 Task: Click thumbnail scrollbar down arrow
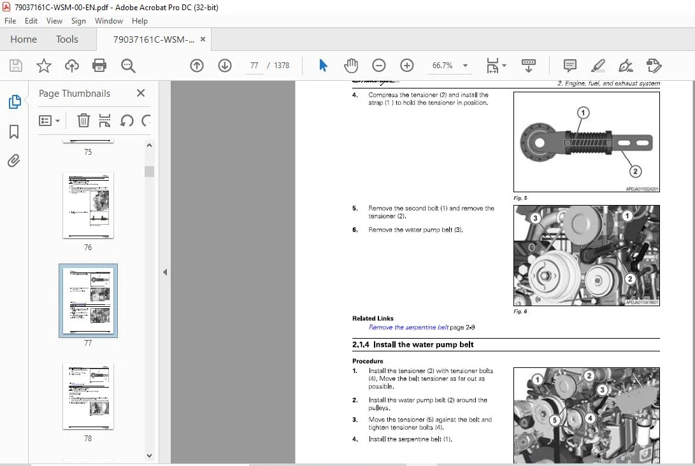pos(149,455)
